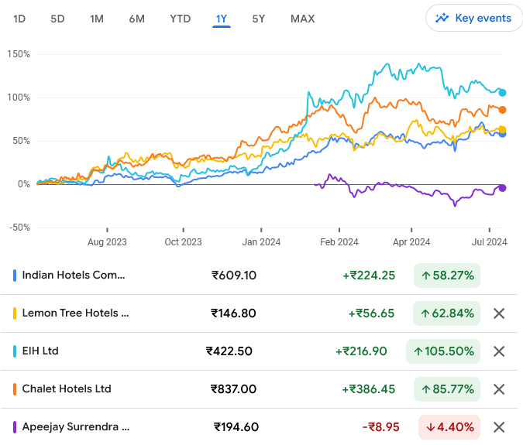This screenshot has width=523, height=445.
Task: Click the orange Chalet Hotels color marker
Action: [x=15, y=389]
